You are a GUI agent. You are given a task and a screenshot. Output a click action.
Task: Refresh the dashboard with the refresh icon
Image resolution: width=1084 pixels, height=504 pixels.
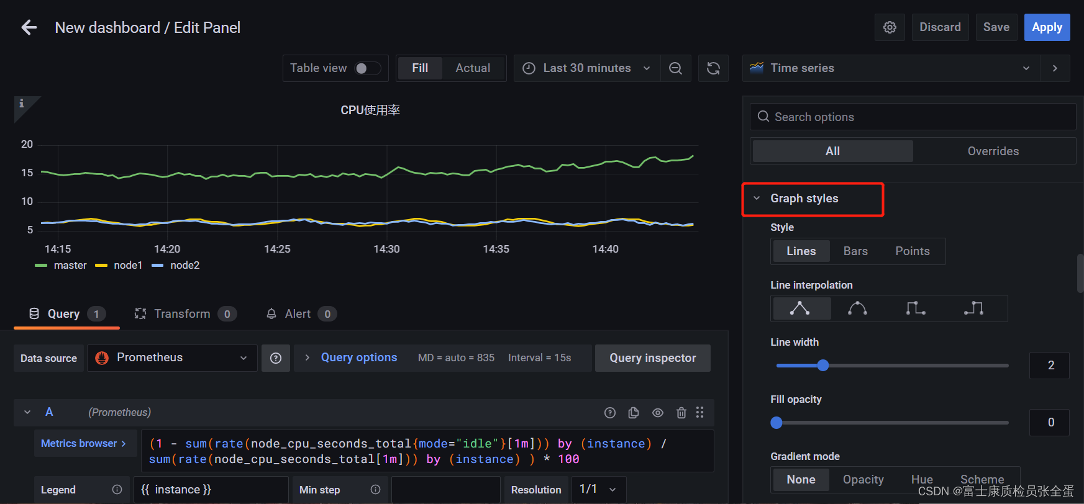(713, 68)
